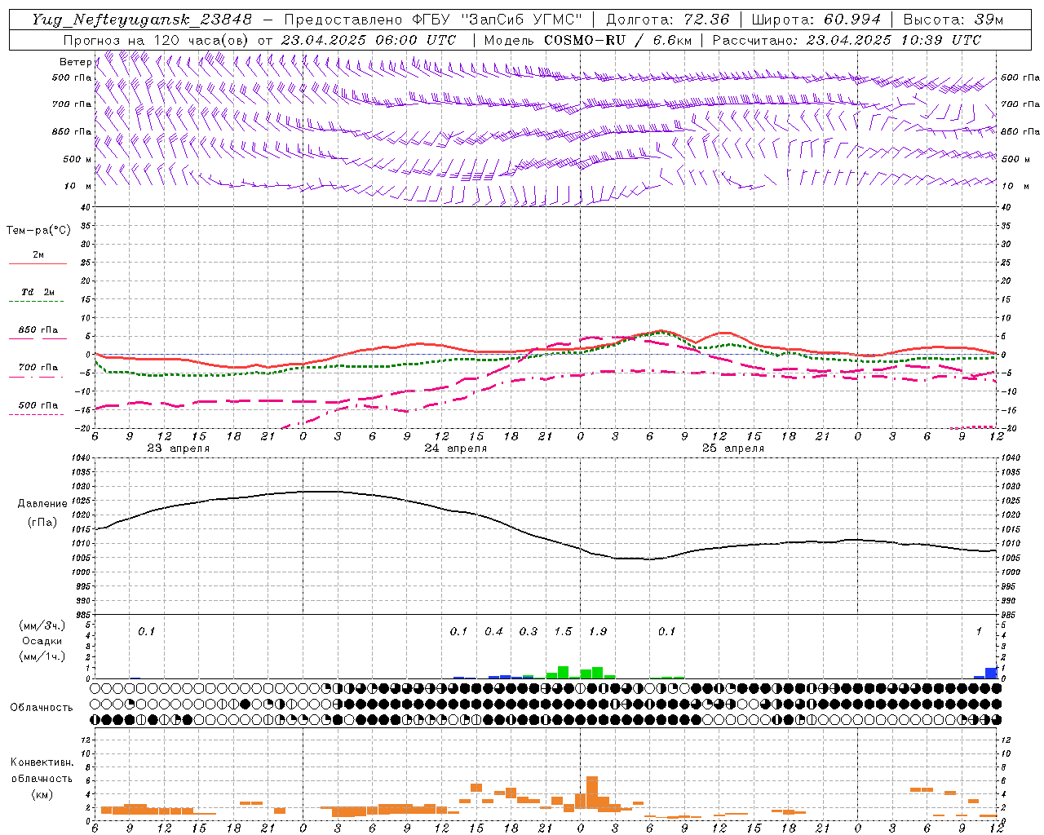1044x835 pixels.
Task: Click the Рассчитано: 23.04.2025 10:39 UTC text
Action: click(847, 40)
